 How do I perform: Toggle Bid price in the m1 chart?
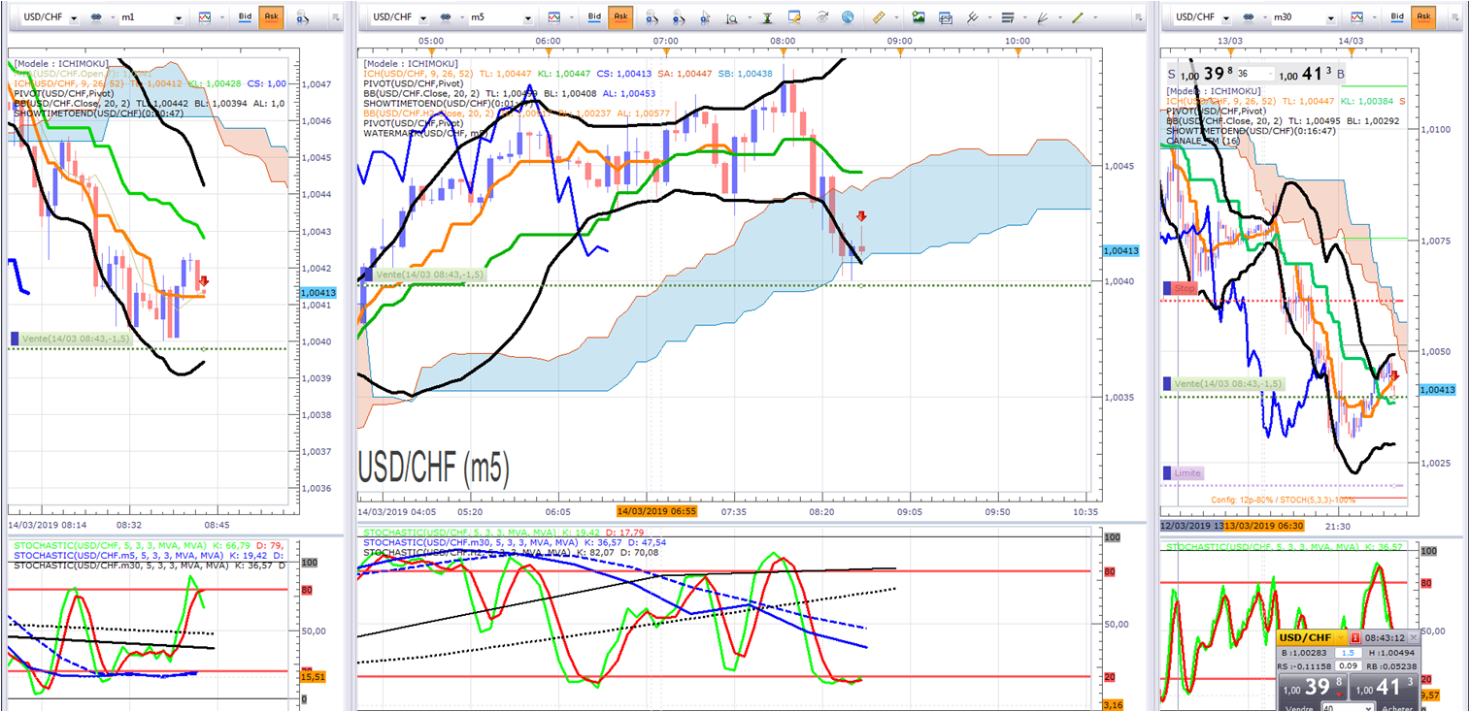(247, 16)
